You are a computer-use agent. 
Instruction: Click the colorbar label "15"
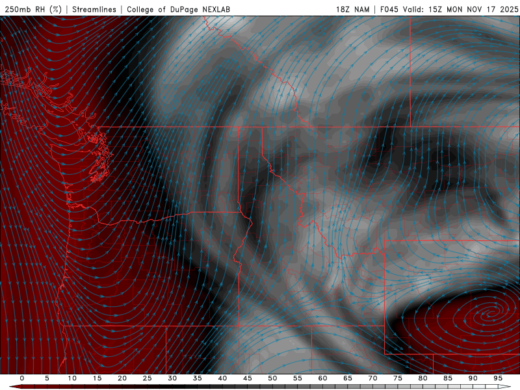pyautogui.click(x=97, y=378)
